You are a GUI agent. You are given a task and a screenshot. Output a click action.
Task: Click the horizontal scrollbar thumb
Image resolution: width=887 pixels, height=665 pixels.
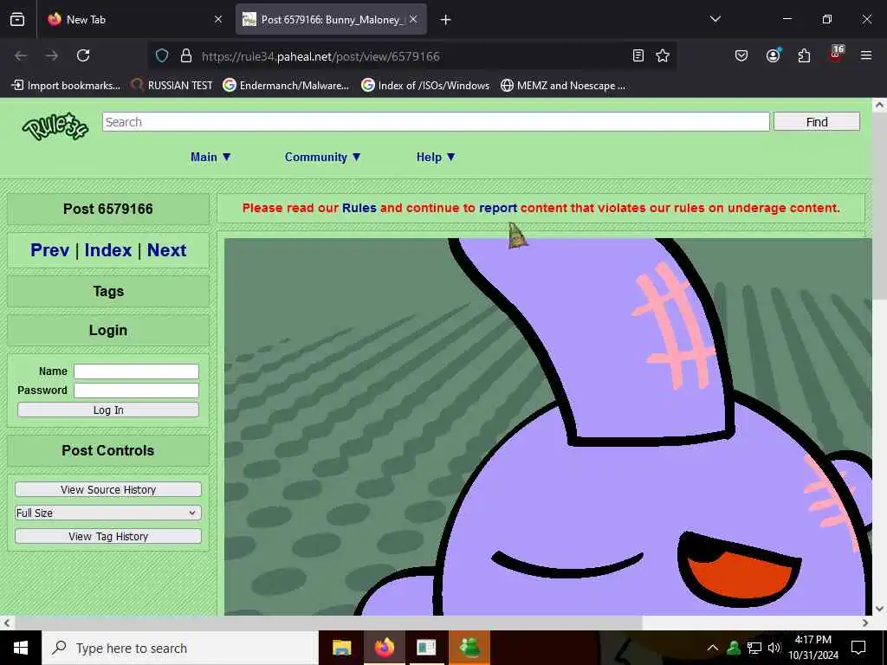point(328,623)
